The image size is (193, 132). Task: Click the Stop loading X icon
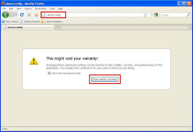(29, 15)
